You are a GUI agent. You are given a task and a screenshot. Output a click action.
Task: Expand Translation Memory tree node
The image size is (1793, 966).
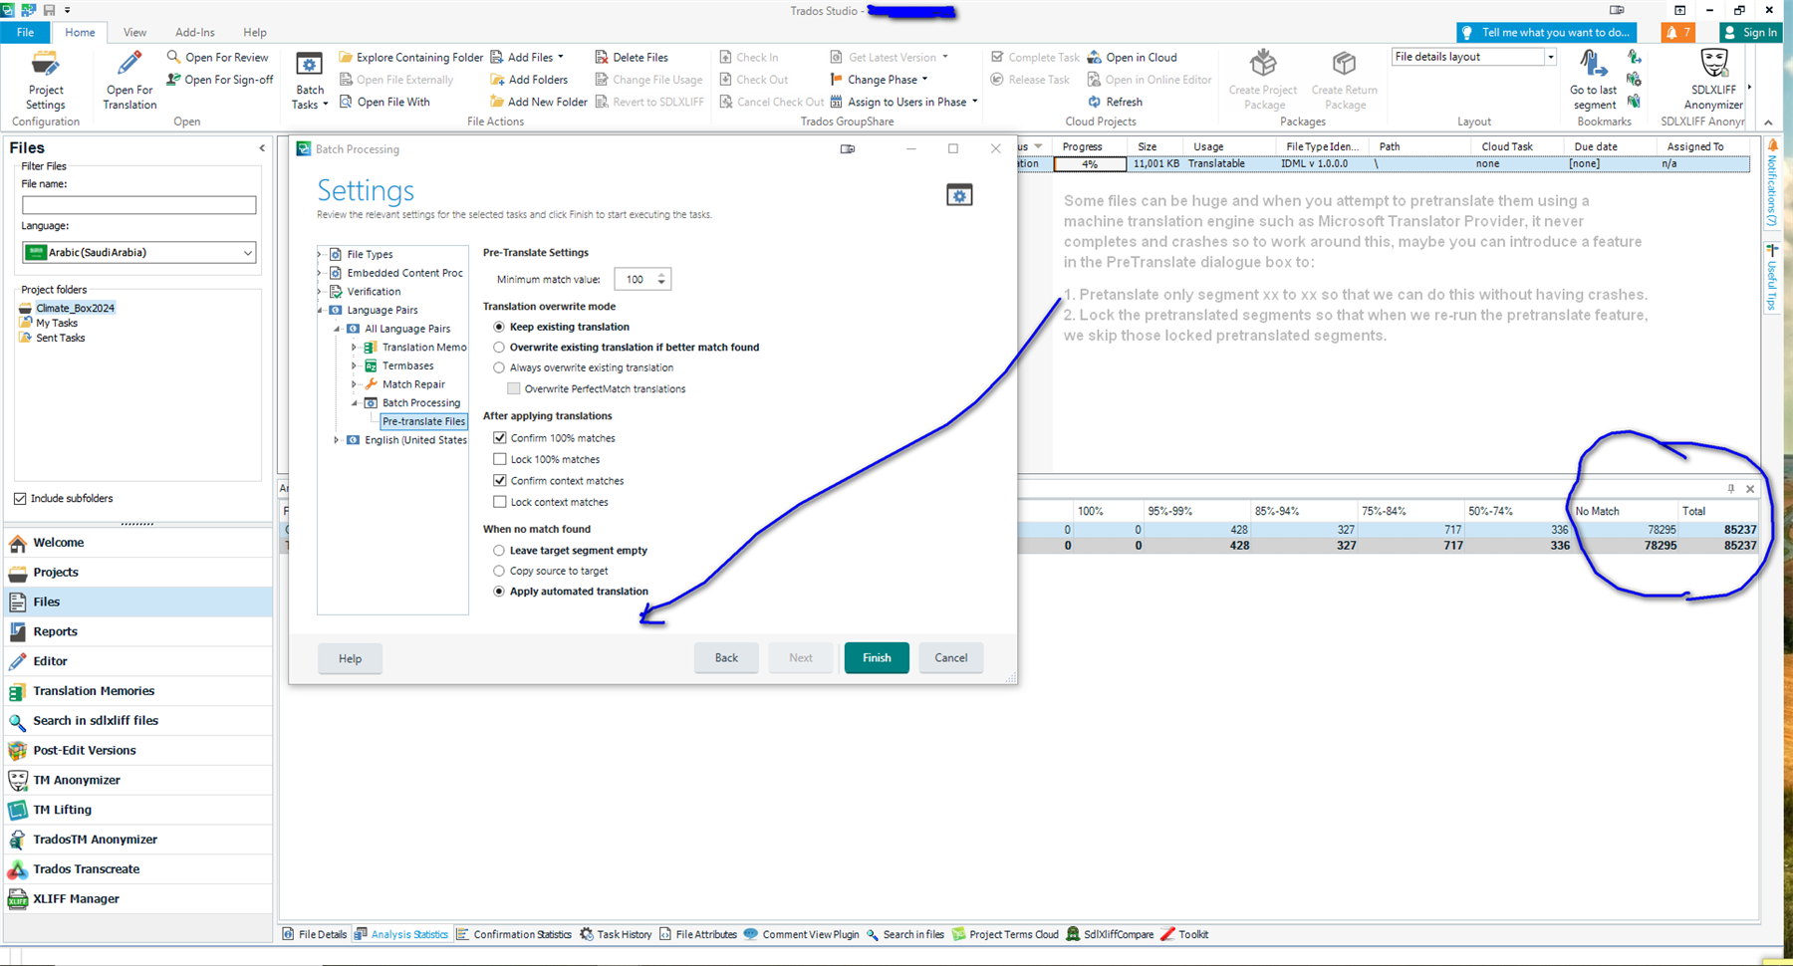point(354,348)
